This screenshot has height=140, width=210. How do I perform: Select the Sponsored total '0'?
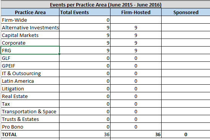pyautogui.click(x=186, y=134)
